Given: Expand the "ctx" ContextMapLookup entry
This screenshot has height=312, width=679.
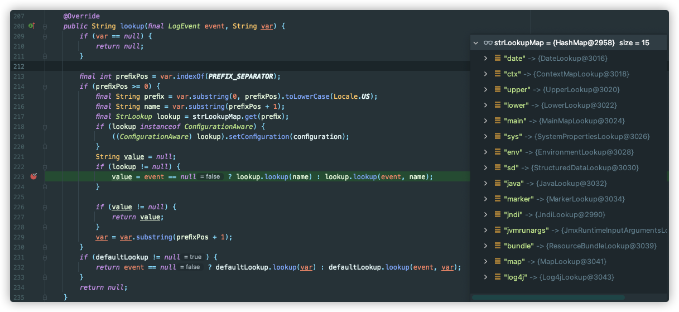Looking at the screenshot, I should pos(485,74).
